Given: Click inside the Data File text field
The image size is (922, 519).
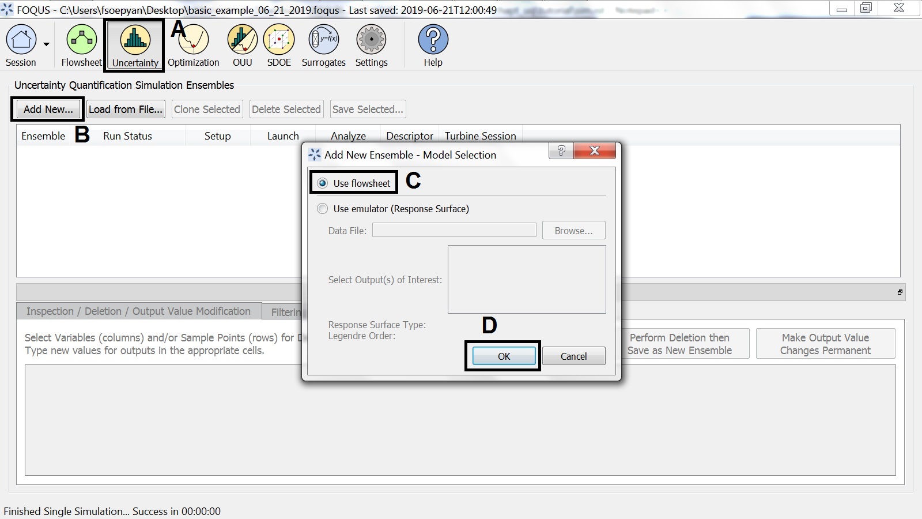Looking at the screenshot, I should pyautogui.click(x=454, y=230).
